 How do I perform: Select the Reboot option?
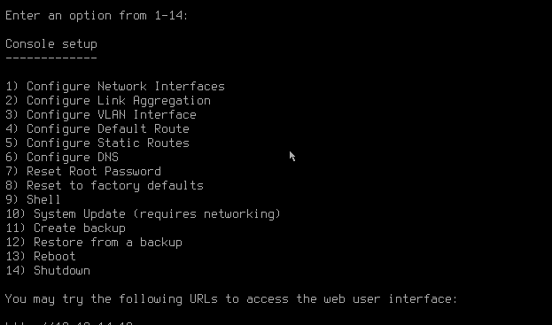[41, 257]
